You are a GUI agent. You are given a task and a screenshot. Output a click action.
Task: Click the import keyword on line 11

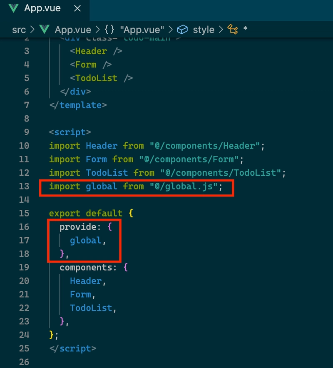(x=65, y=159)
